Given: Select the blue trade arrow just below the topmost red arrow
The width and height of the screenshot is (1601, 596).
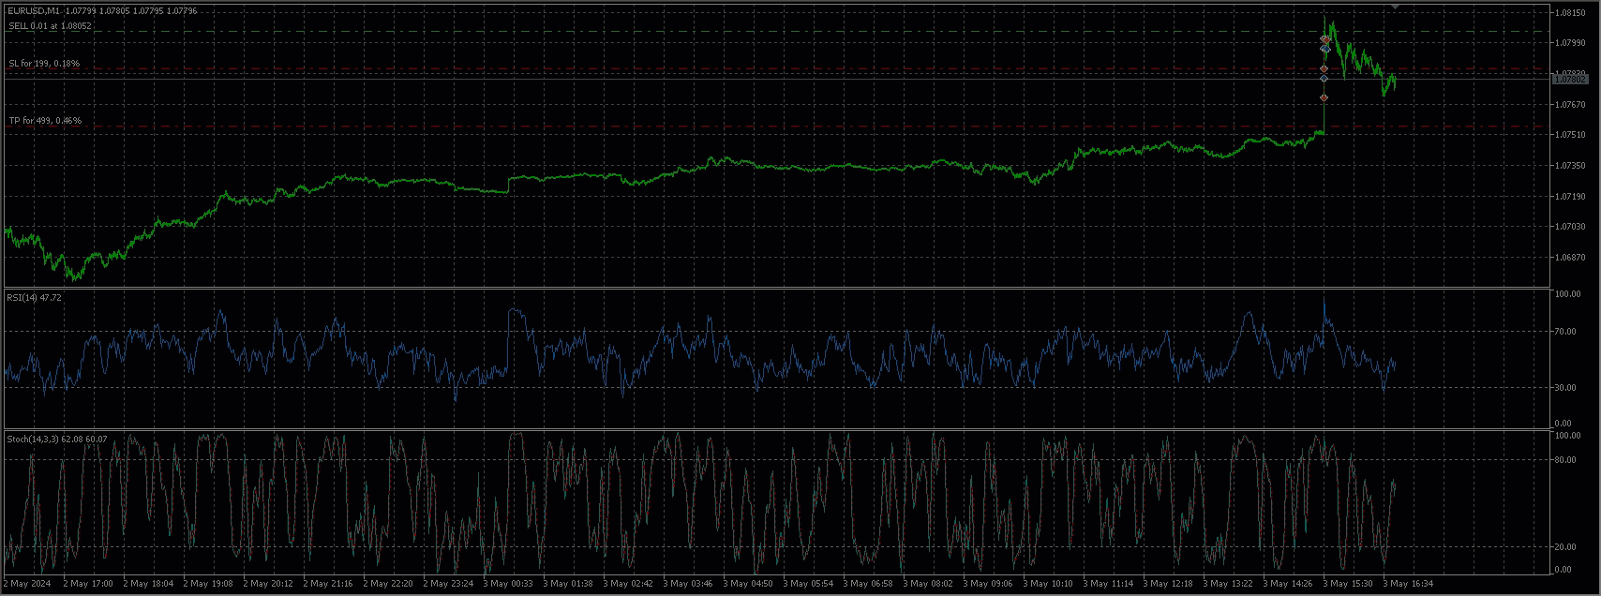Looking at the screenshot, I should tap(1324, 48).
